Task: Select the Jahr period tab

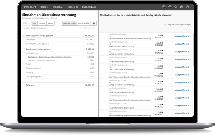Action: 35,23
